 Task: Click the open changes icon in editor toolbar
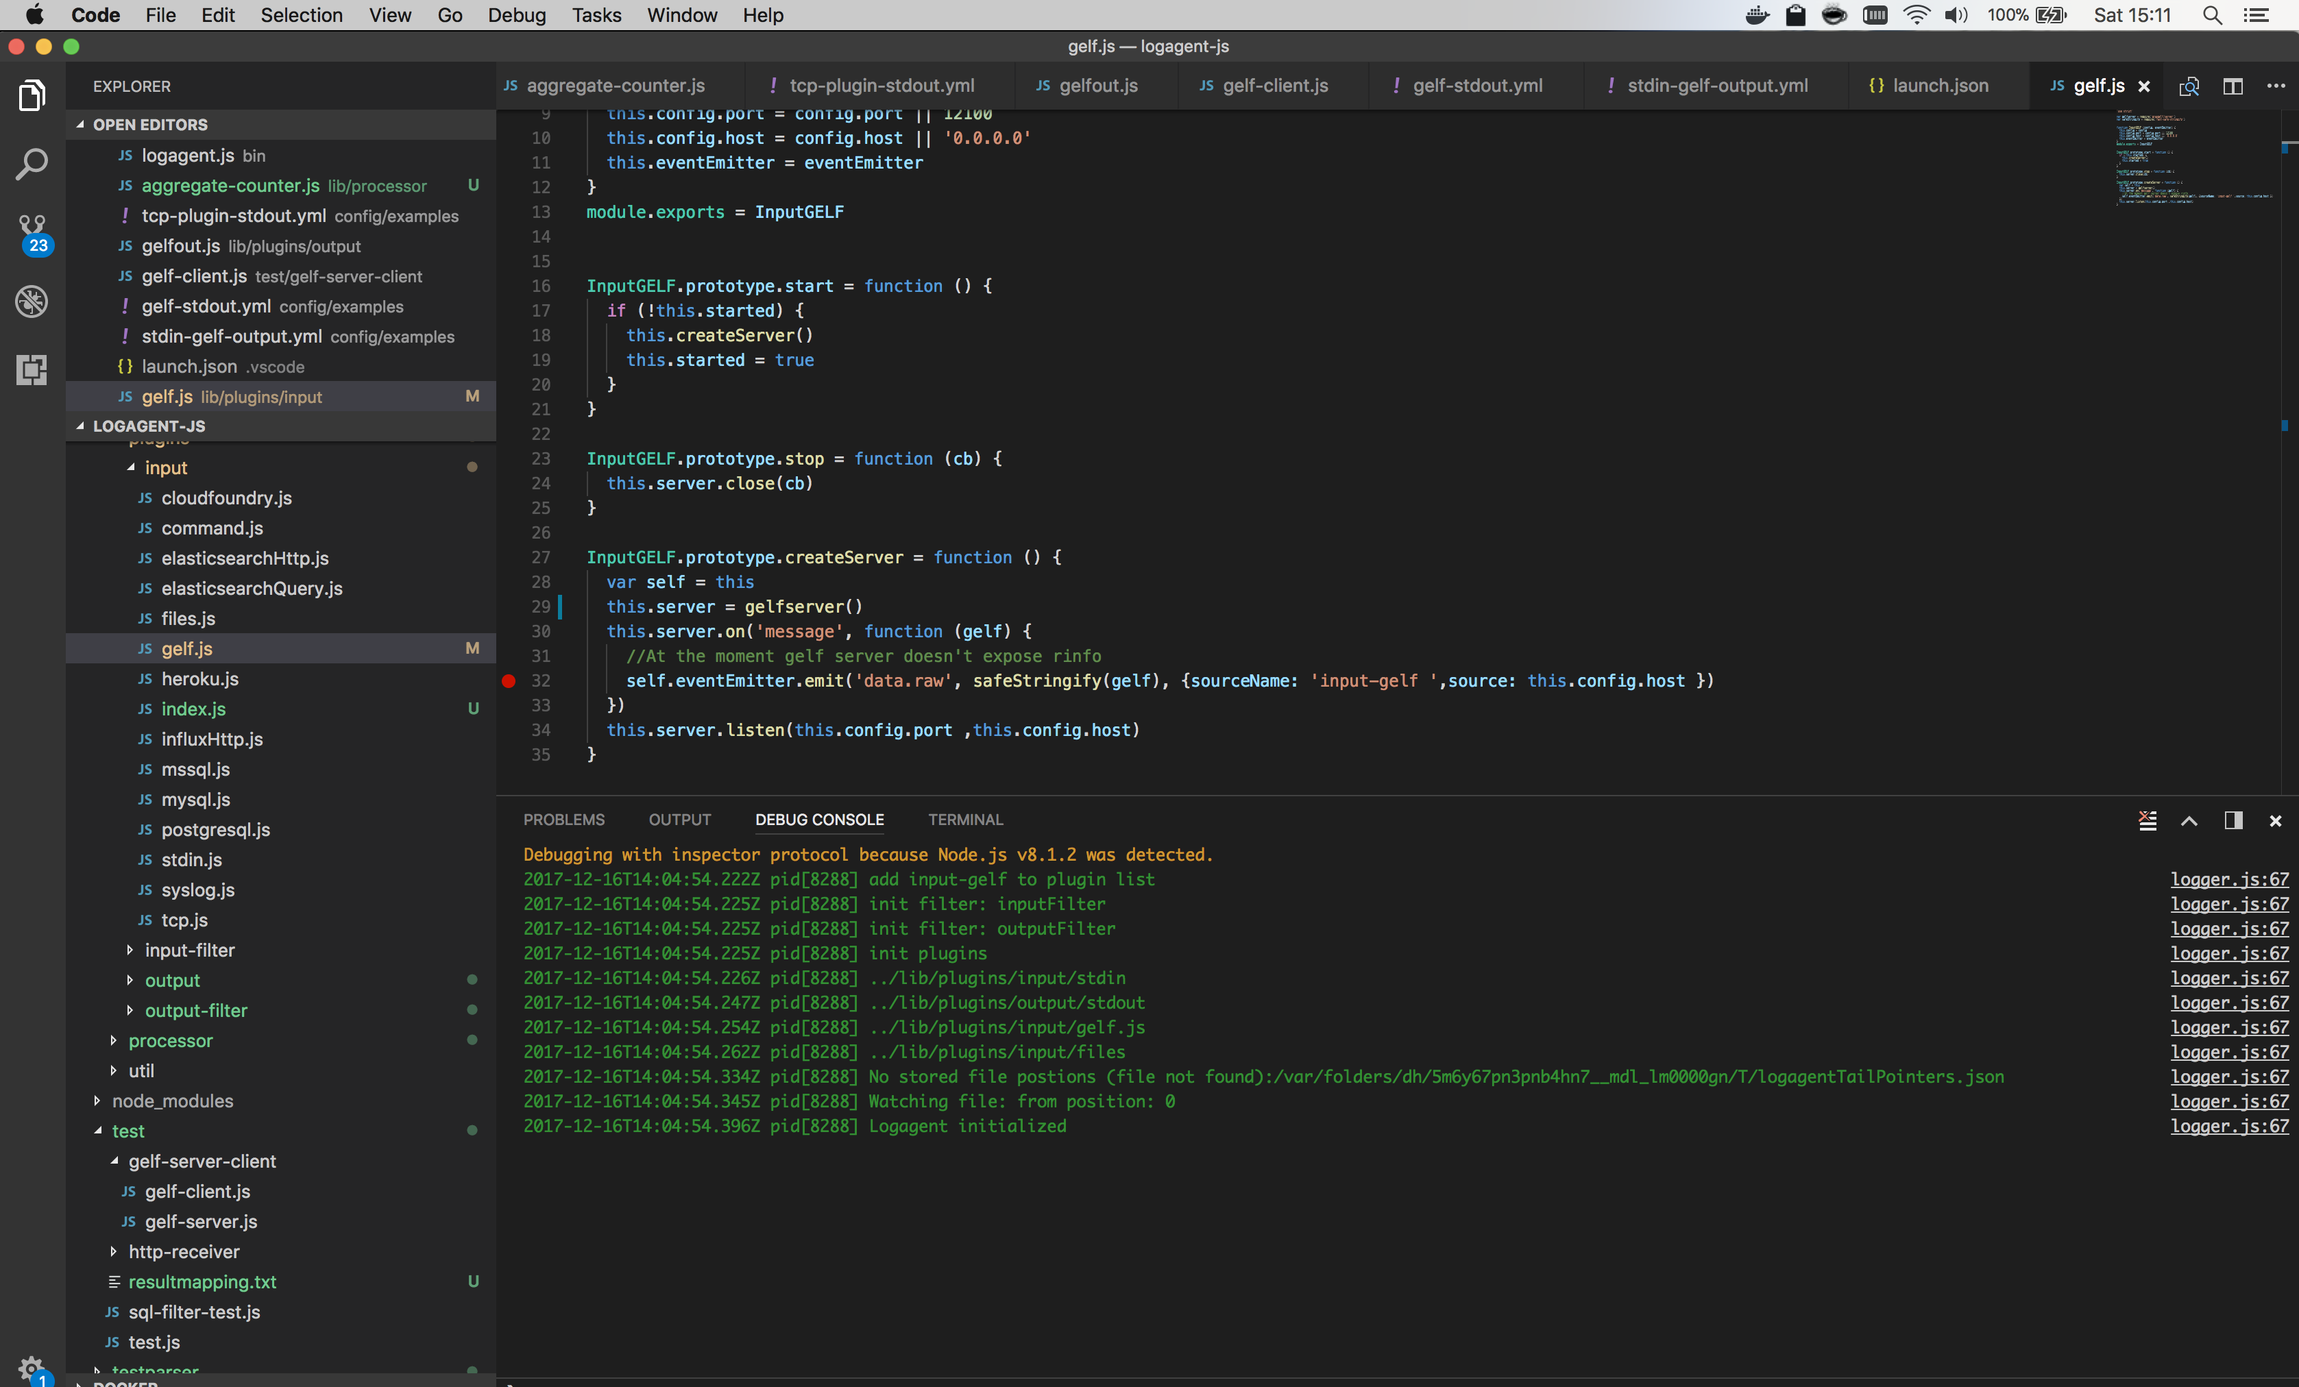2189,87
